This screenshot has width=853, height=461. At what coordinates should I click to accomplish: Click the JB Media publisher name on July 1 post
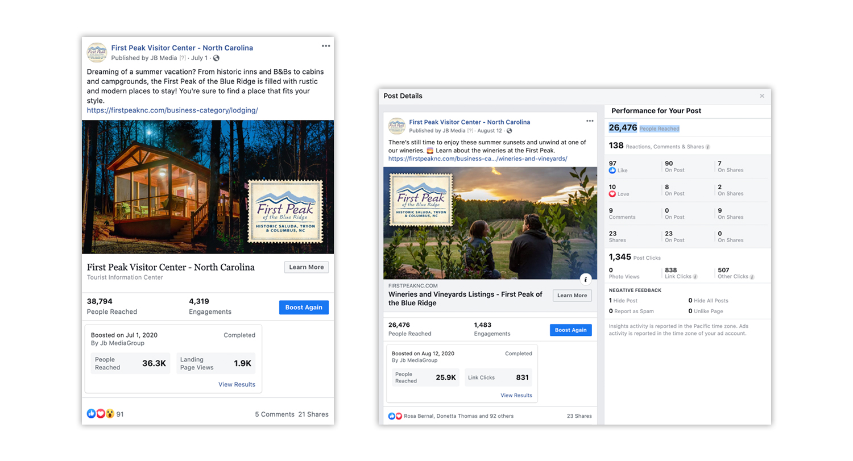(163, 58)
